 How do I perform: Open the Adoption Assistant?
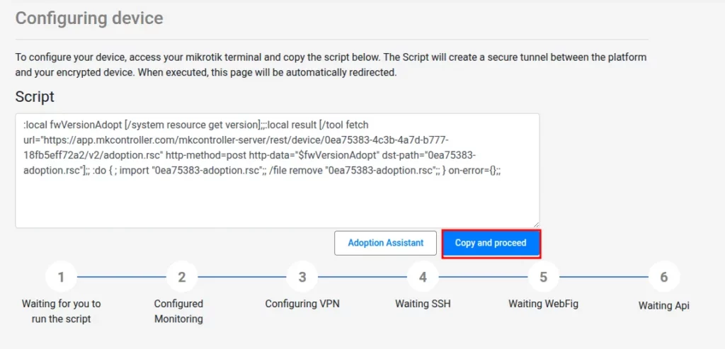[386, 243]
